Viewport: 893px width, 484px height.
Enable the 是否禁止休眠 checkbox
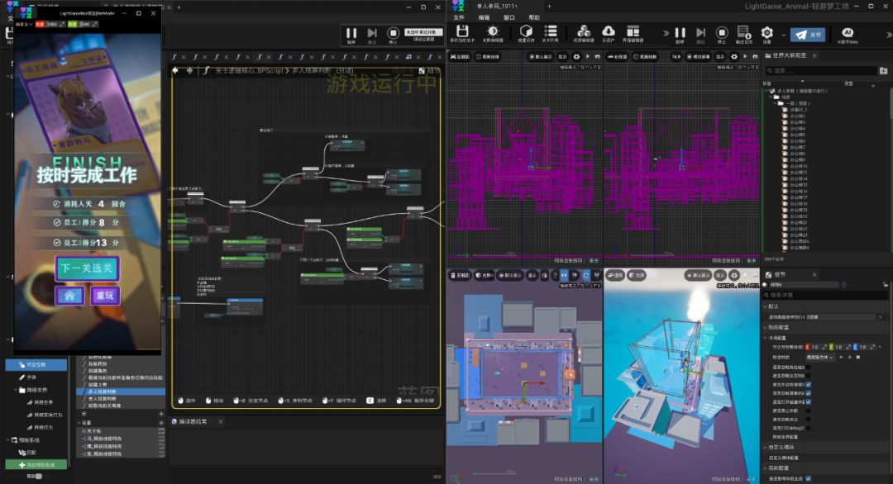pyautogui.click(x=808, y=410)
